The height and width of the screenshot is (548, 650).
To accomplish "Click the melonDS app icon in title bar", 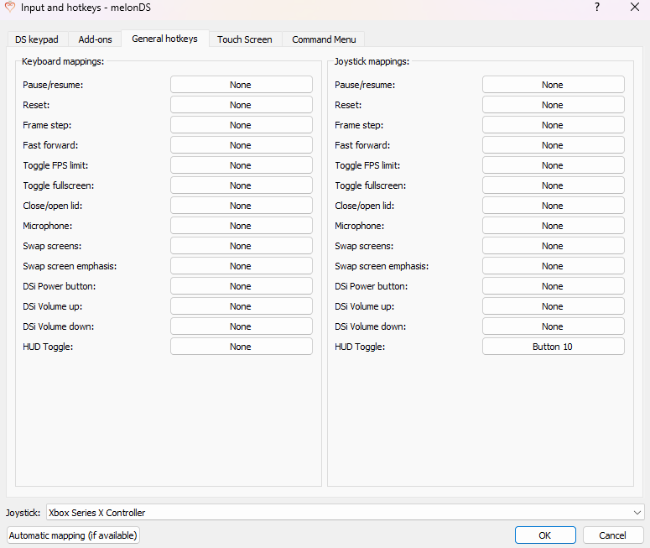I will [9, 8].
